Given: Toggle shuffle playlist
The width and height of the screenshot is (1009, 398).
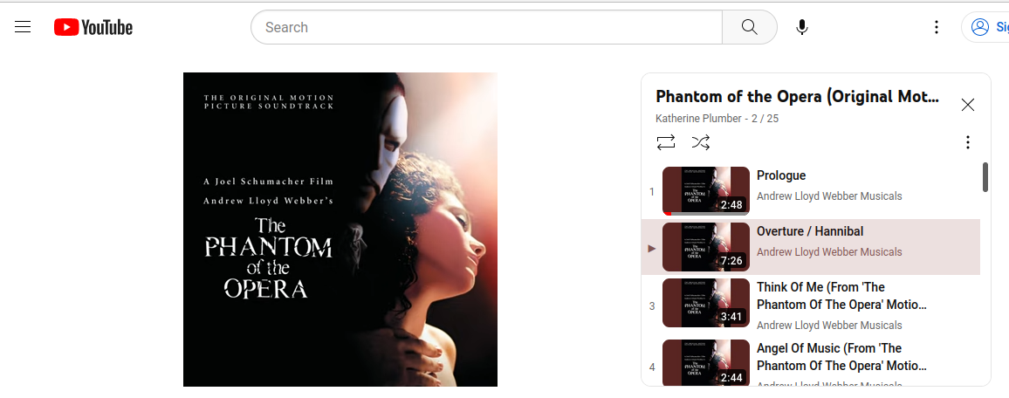Looking at the screenshot, I should [701, 142].
